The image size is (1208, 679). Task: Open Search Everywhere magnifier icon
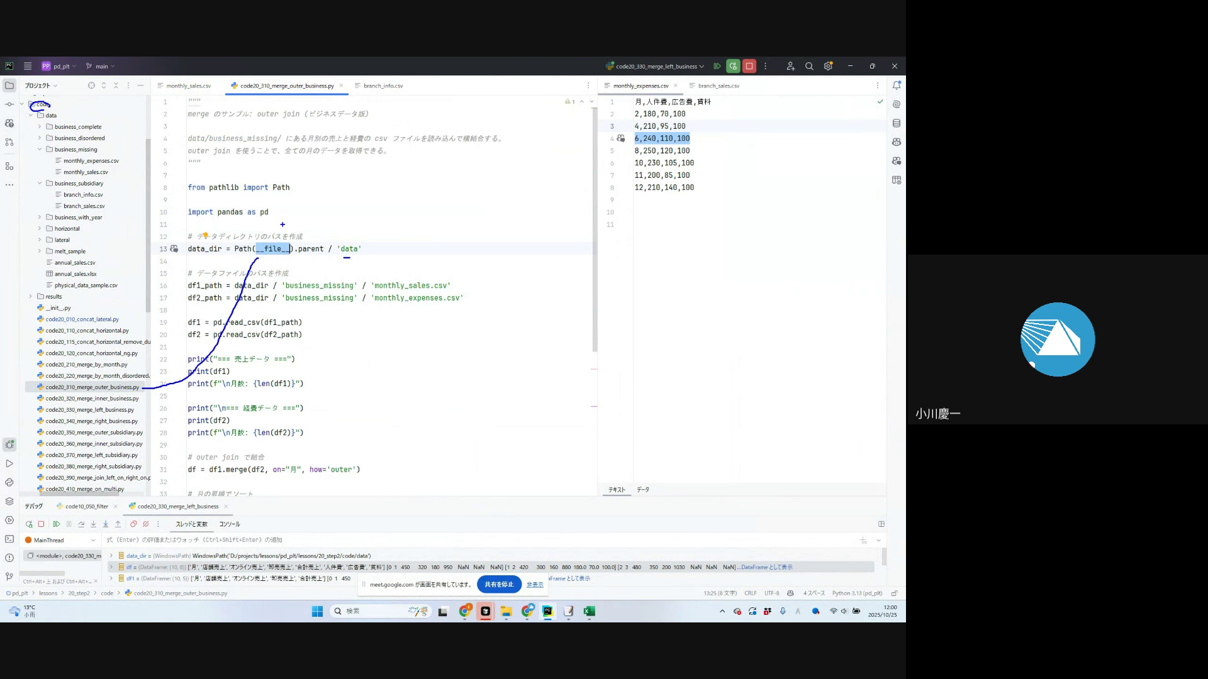click(809, 66)
